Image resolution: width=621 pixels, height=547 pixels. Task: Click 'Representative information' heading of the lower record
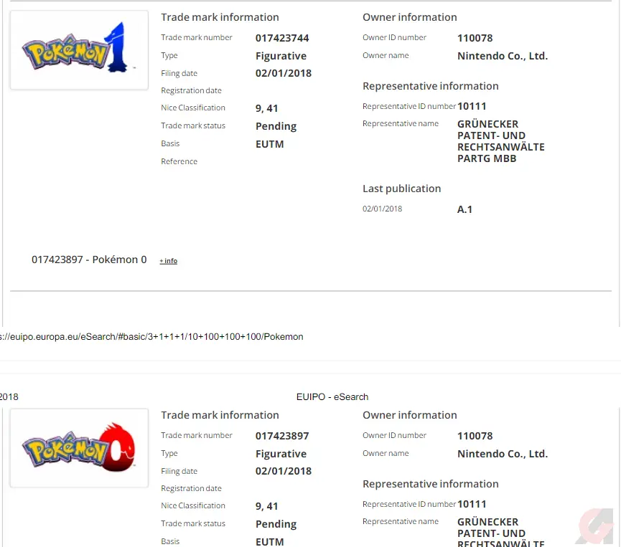click(x=431, y=484)
